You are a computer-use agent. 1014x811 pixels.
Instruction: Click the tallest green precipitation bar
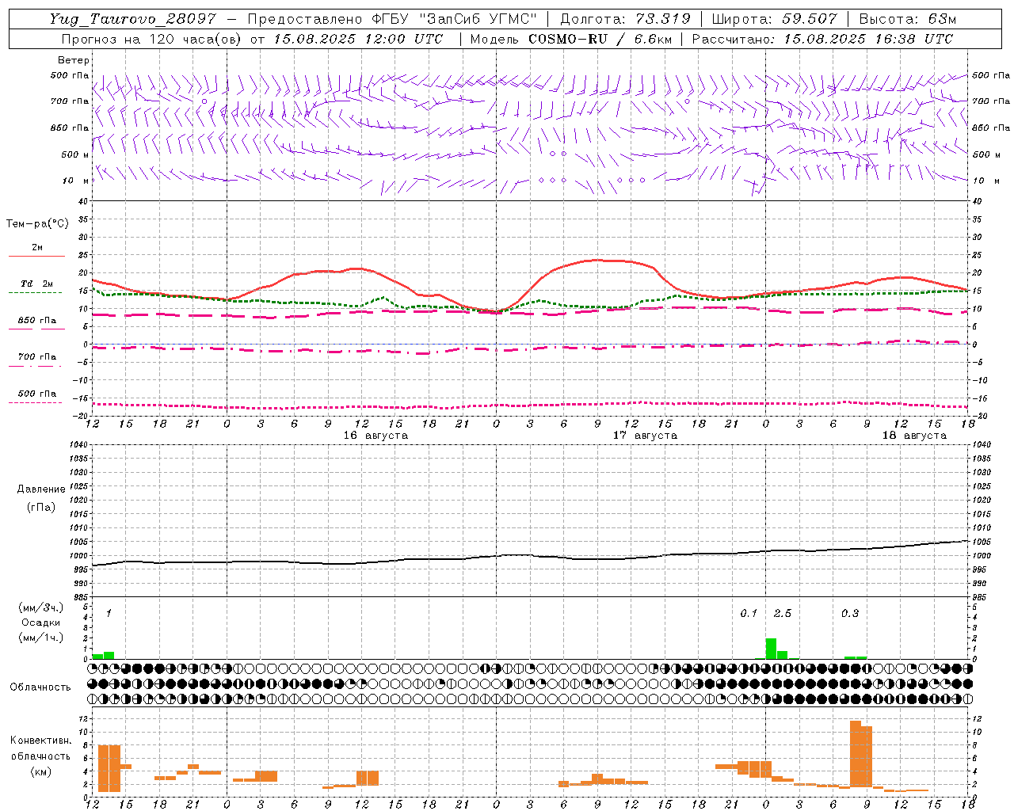tap(771, 649)
